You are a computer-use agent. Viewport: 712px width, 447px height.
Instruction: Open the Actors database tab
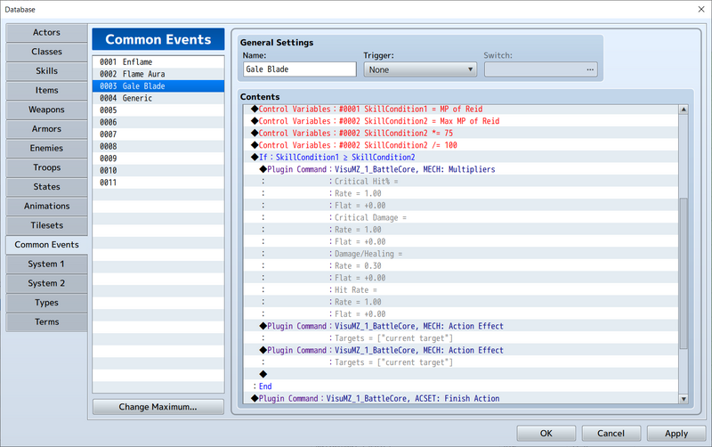(46, 33)
